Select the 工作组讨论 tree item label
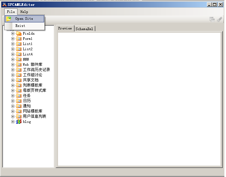 32,75
